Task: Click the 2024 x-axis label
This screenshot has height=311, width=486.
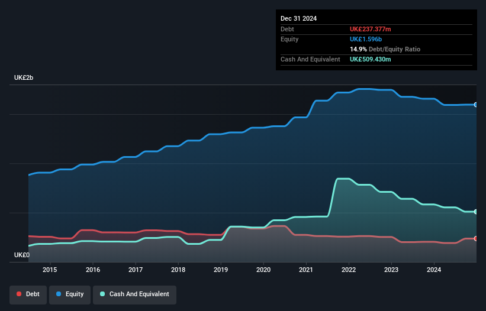Action: (x=434, y=270)
